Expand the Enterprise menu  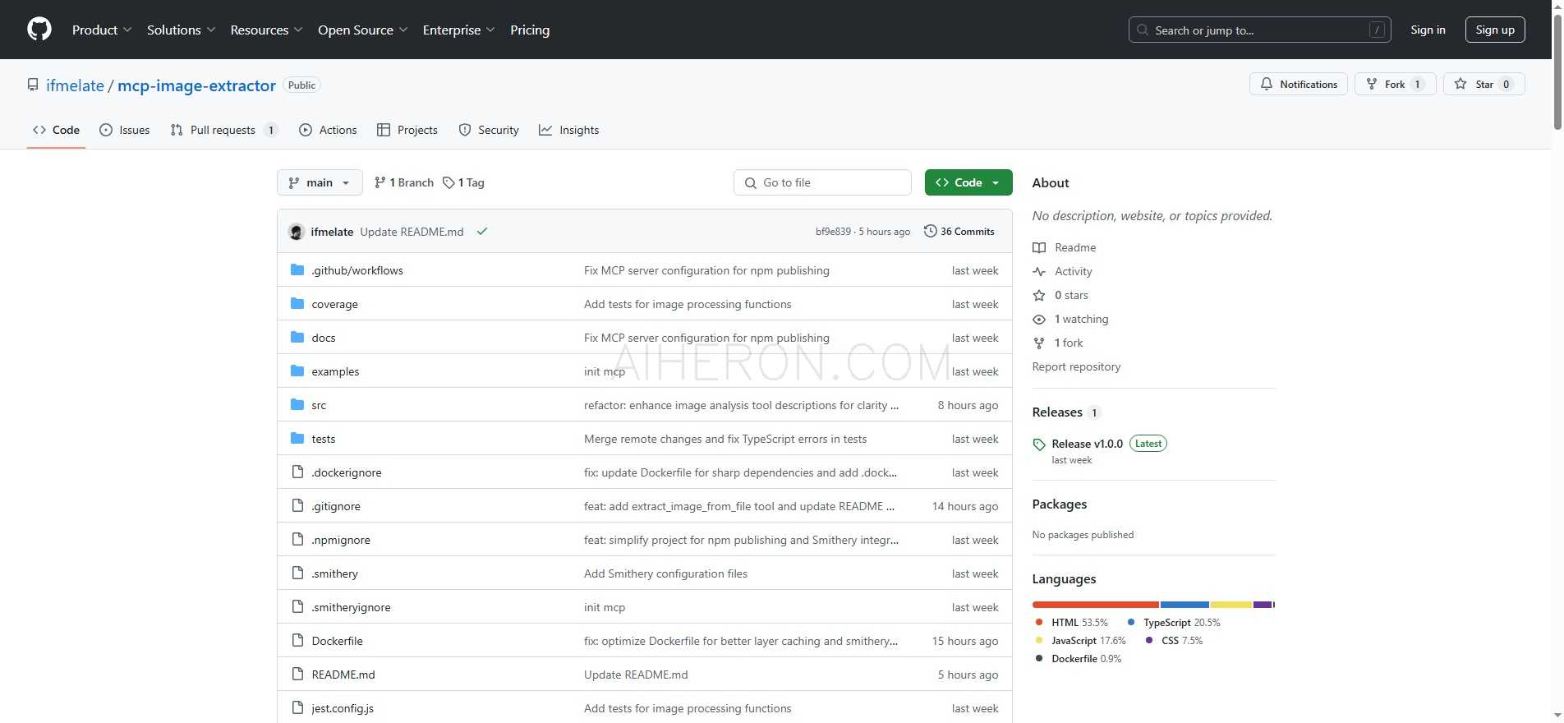pyautogui.click(x=458, y=30)
